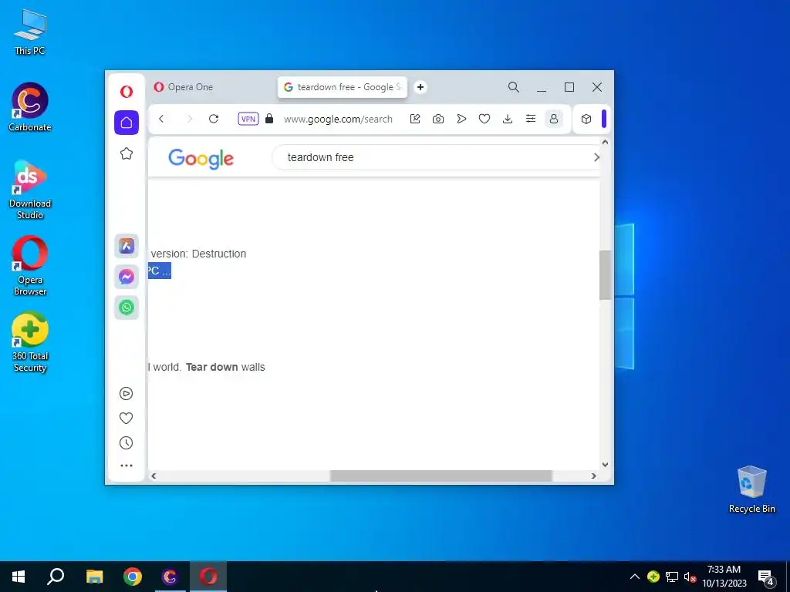Click the 'Tear down walls' snippet text
The image size is (790, 592).
tap(225, 367)
